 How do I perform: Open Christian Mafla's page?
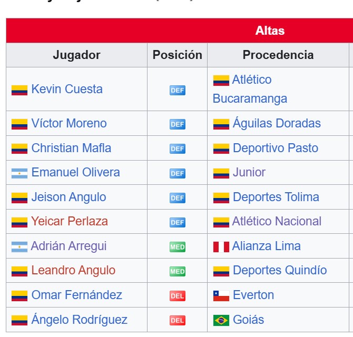pyautogui.click(x=71, y=148)
